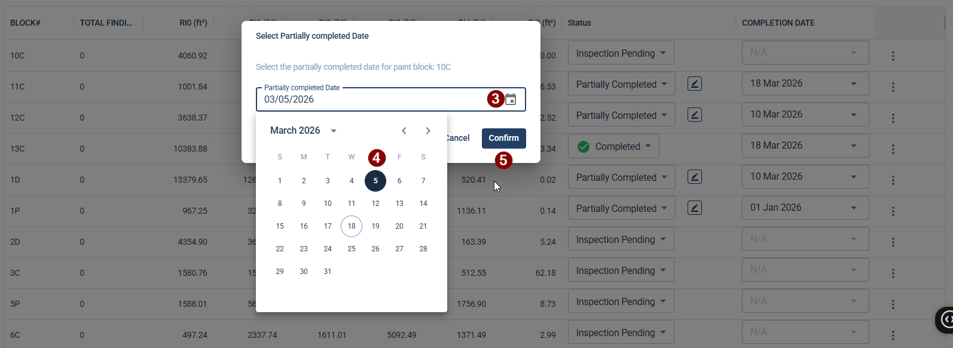953x348 pixels.
Task: Pick March 26 in the calendar
Action: (375, 249)
